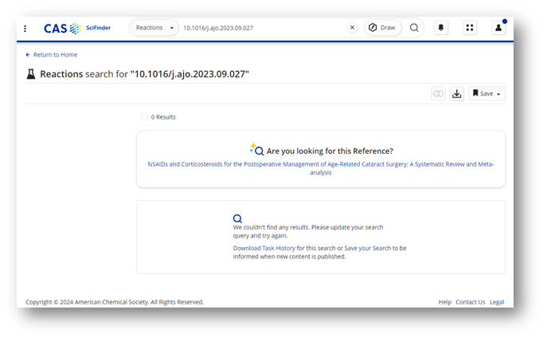Click into the search query field
547x341 pixels.
pyautogui.click(x=264, y=28)
